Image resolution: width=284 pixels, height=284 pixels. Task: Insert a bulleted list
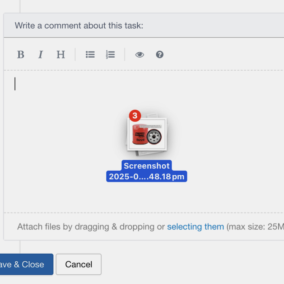click(90, 54)
